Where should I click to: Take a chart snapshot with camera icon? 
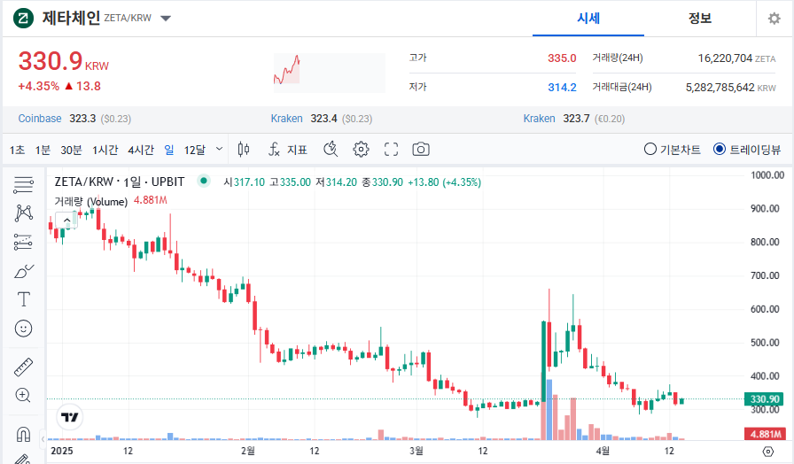click(421, 150)
